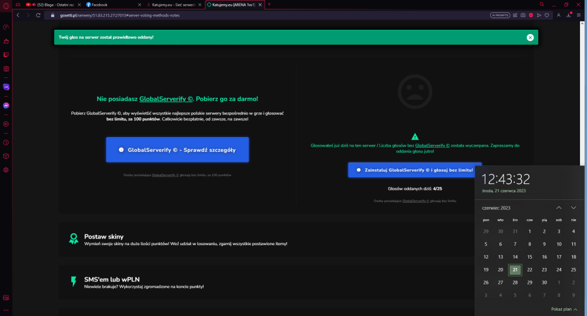Click the send flow arrow icon
The height and width of the screenshot is (316, 587).
pos(539,15)
